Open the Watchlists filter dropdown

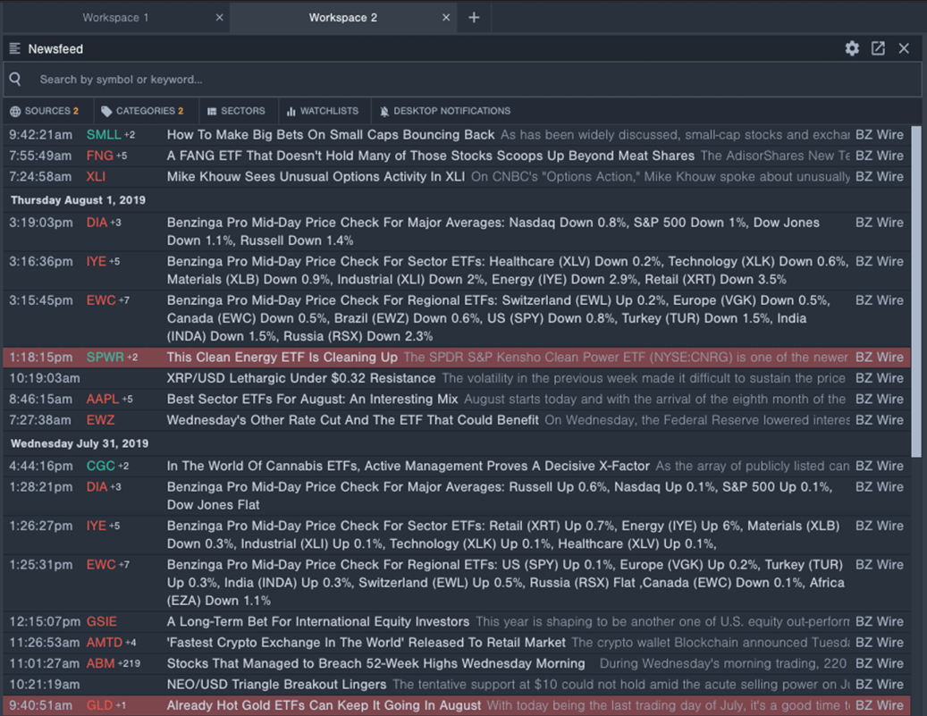[323, 111]
